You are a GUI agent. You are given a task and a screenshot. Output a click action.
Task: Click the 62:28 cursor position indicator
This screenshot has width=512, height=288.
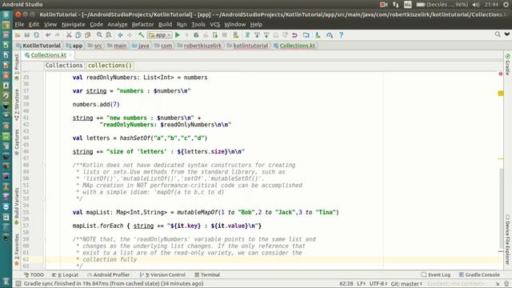point(346,284)
